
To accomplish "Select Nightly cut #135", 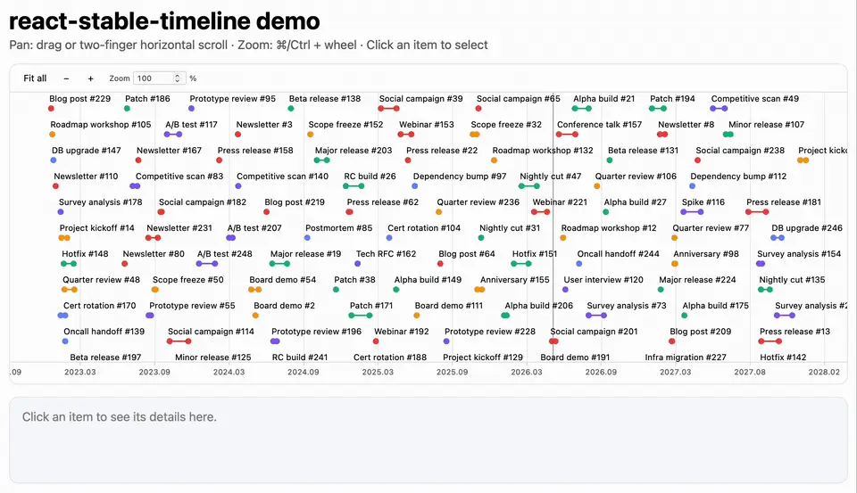I will click(x=792, y=280).
